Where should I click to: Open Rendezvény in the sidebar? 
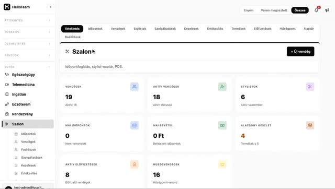pyautogui.click(x=27, y=114)
